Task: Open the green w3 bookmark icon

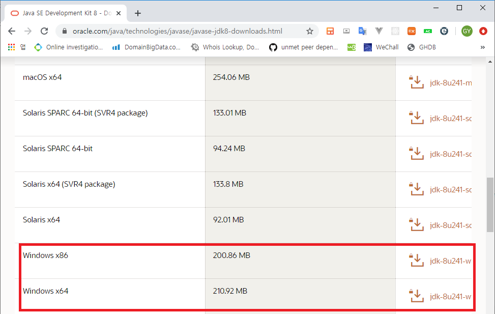Action: point(352,47)
